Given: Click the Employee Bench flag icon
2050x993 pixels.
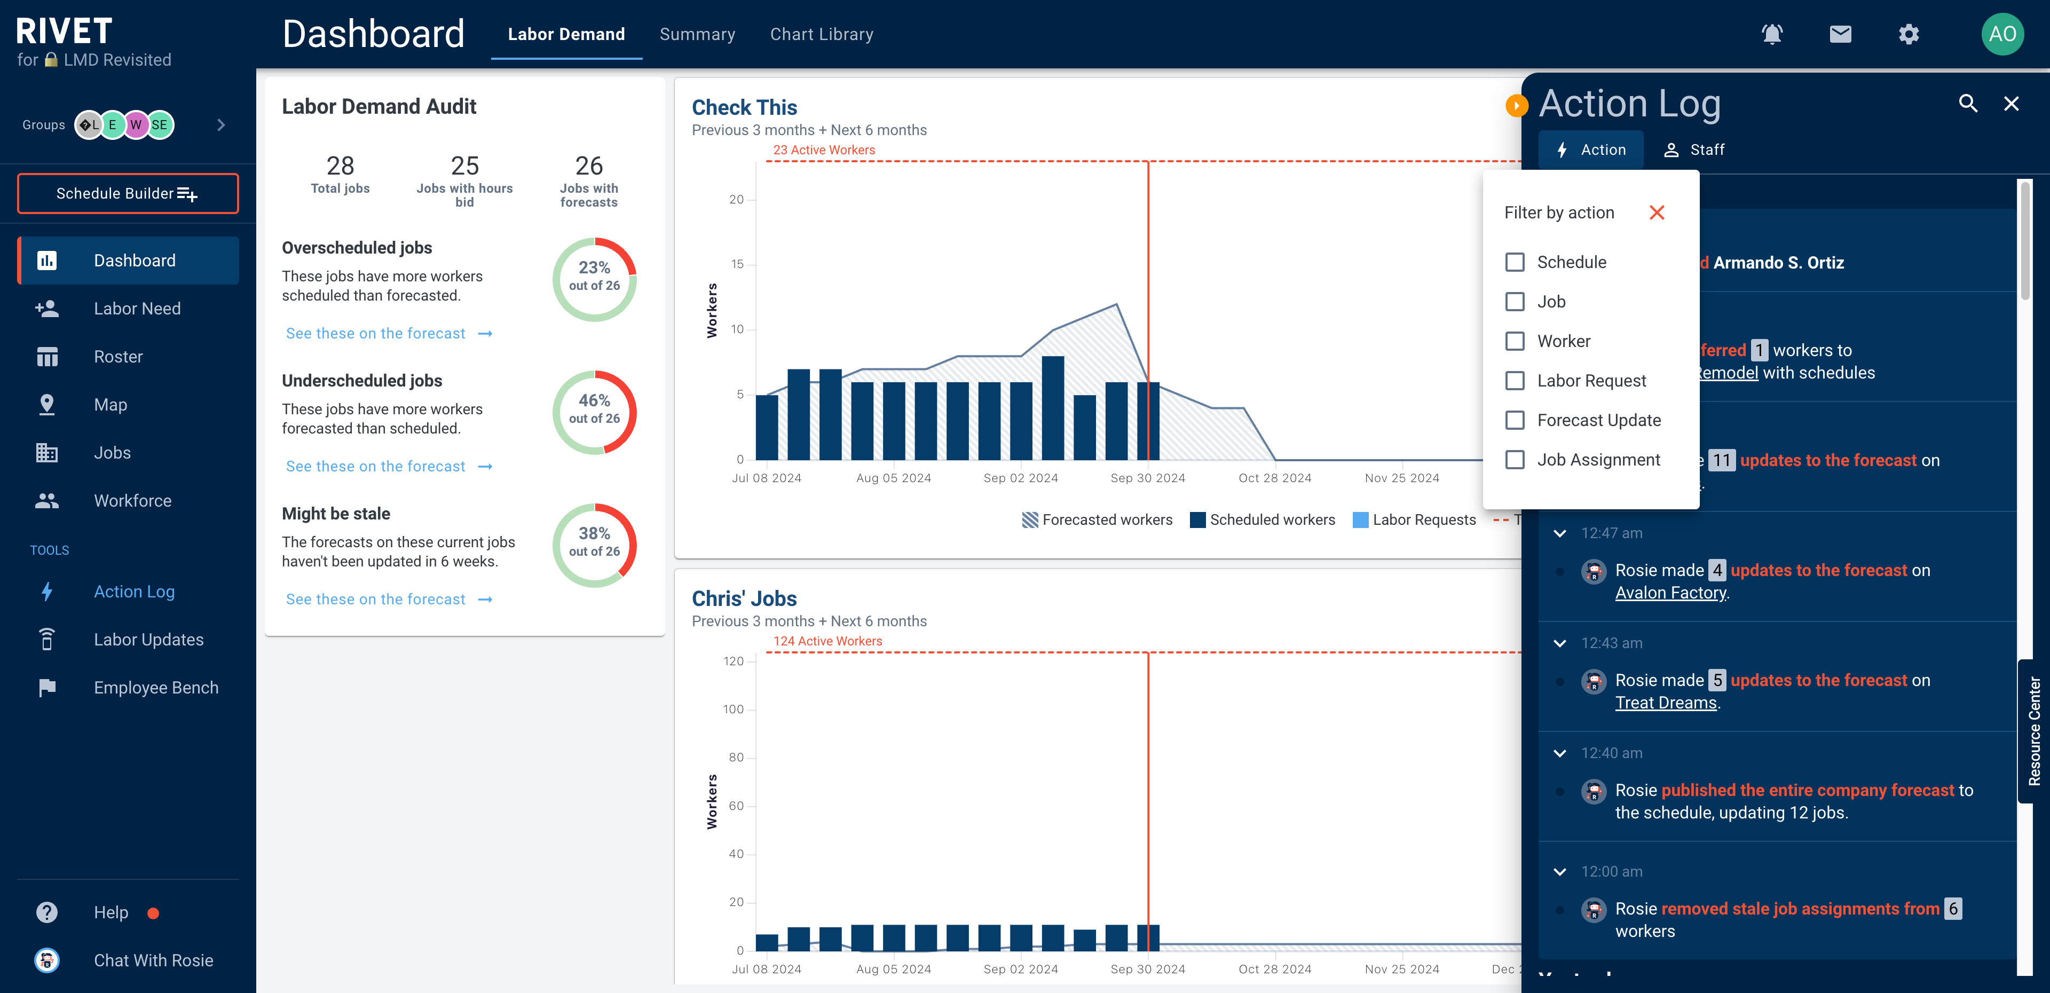Looking at the screenshot, I should click(x=47, y=688).
